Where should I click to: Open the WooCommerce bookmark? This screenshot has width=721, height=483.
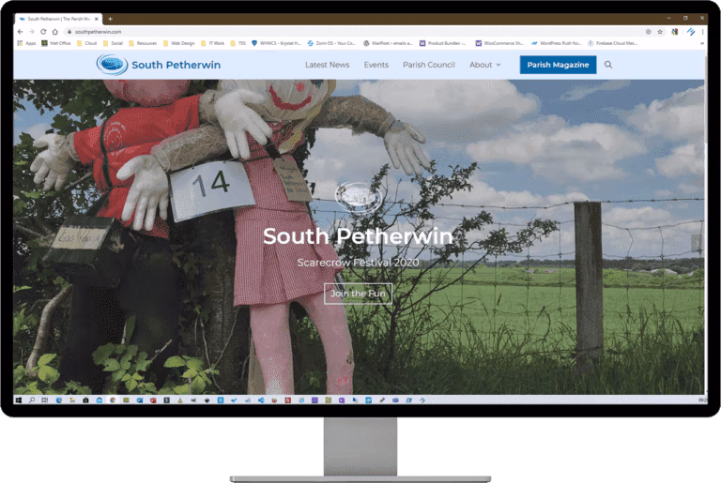(x=499, y=43)
